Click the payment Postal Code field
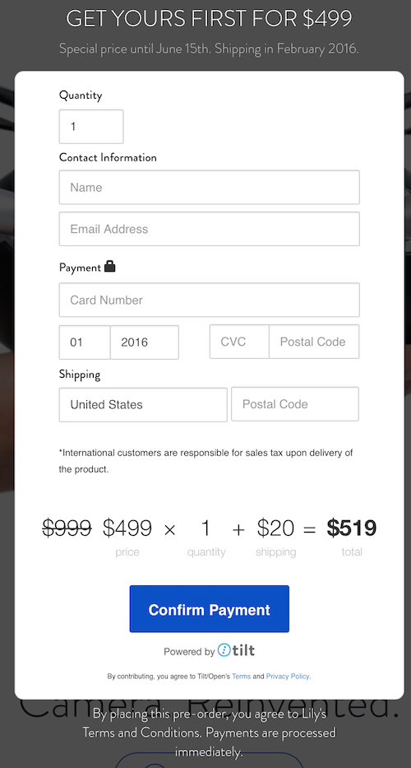Image resolution: width=411 pixels, height=768 pixels. [314, 342]
